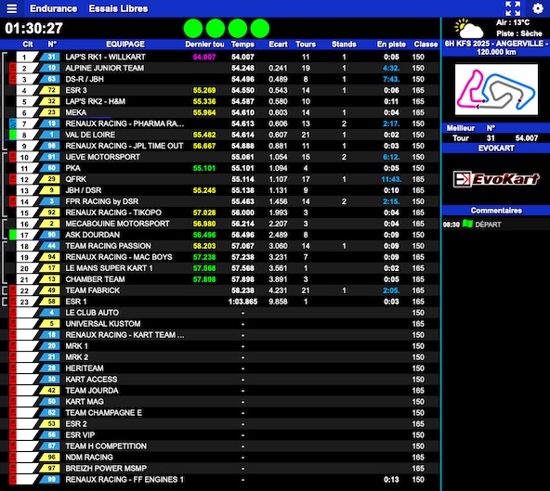Click yellow kart number badge 49

50,291
